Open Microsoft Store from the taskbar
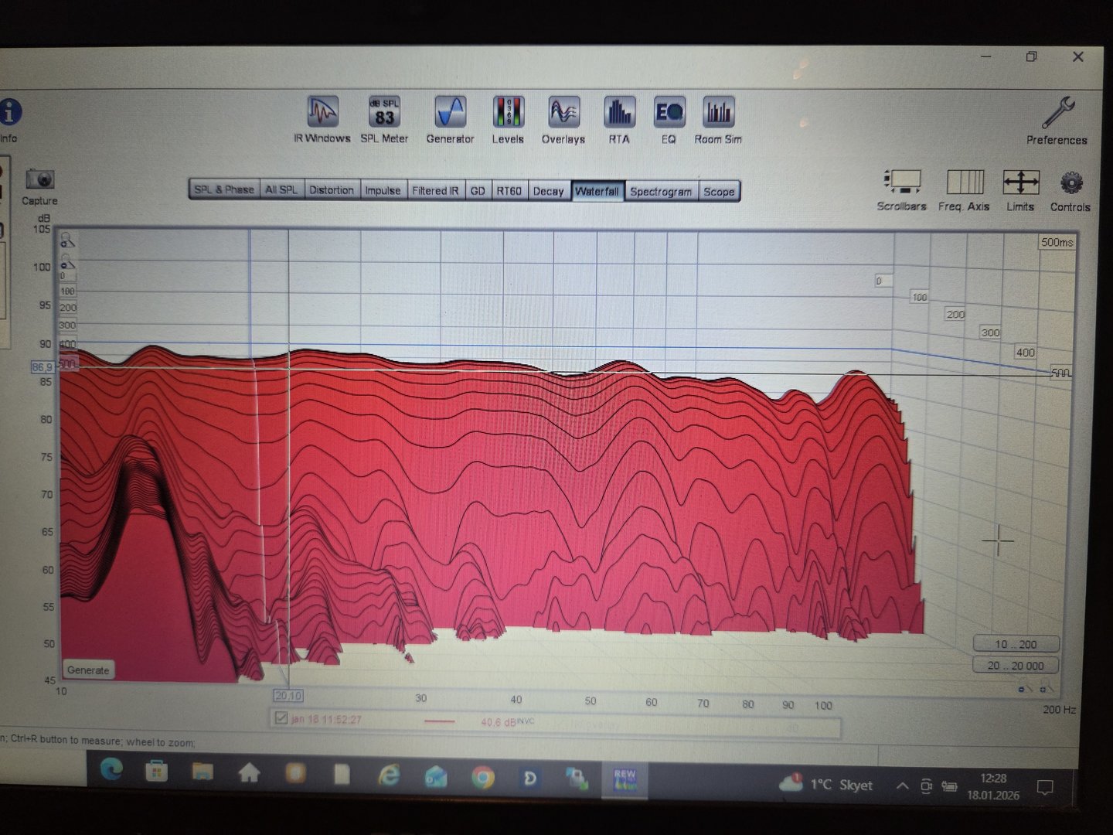 [157, 771]
